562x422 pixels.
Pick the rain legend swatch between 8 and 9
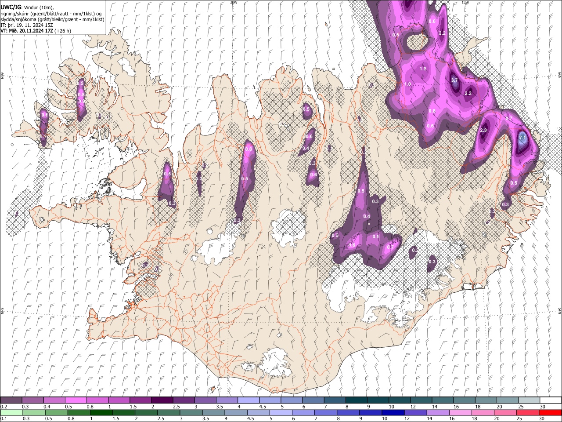[348, 412]
